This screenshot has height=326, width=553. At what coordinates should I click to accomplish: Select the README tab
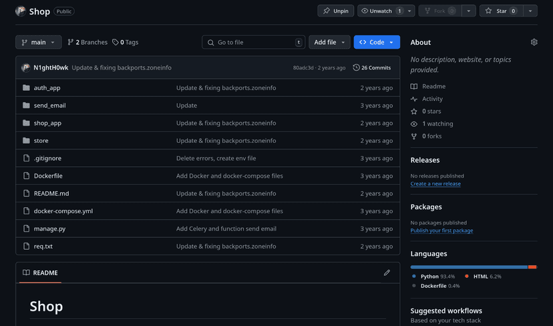40,273
